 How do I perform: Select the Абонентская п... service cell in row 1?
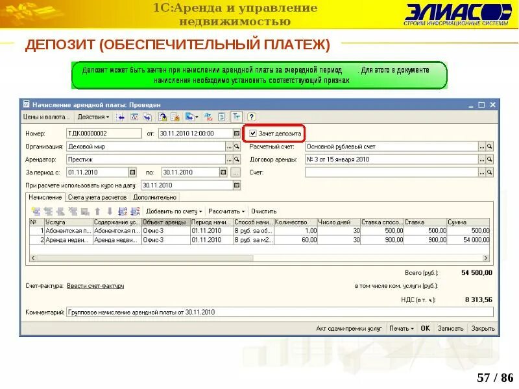pyautogui.click(x=69, y=231)
